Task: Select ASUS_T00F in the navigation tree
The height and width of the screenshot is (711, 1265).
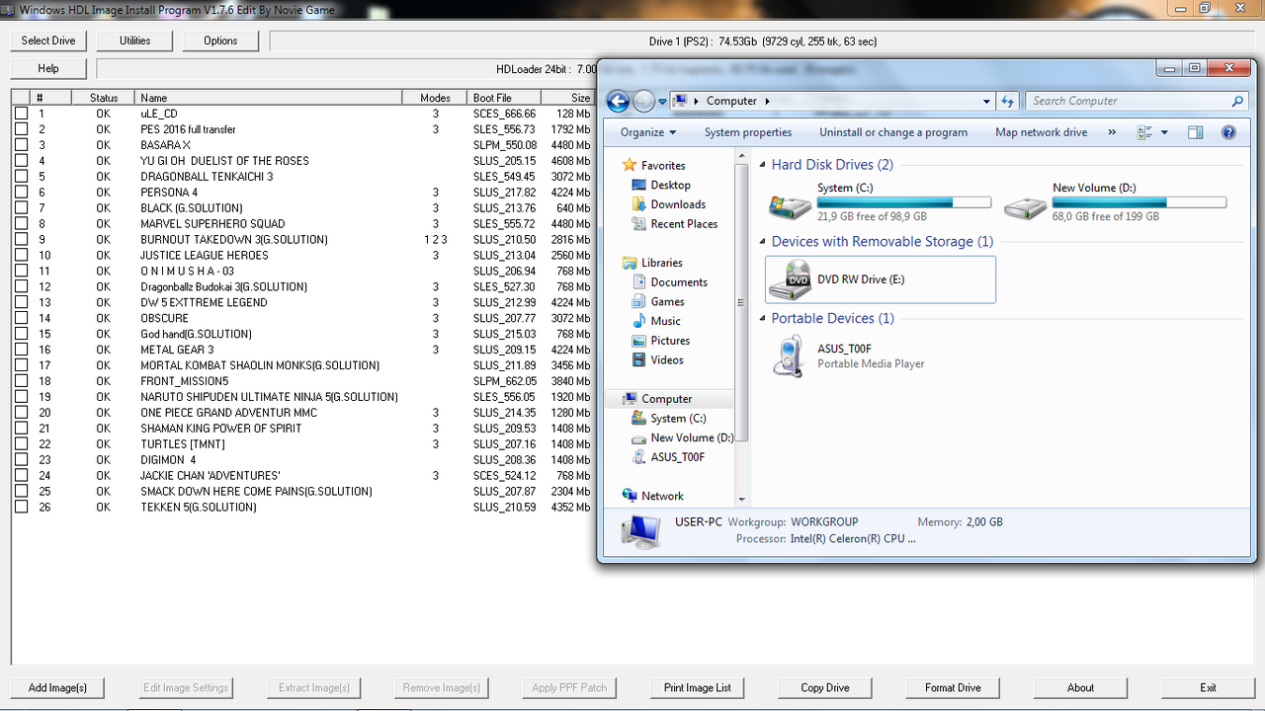Action: [x=677, y=457]
